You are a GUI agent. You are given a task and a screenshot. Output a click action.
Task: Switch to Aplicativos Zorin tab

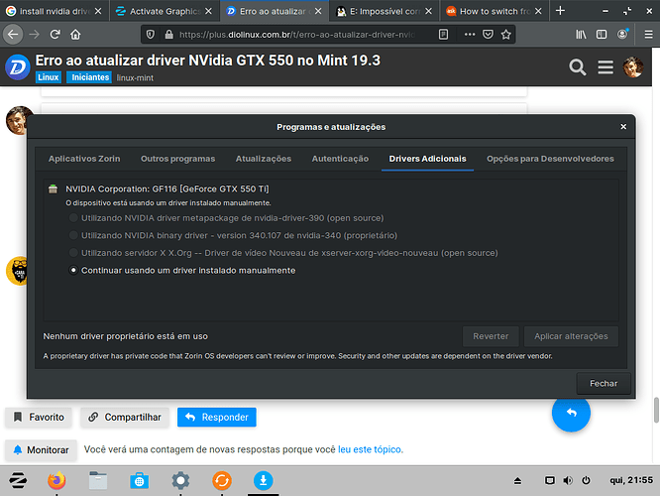pos(84,159)
